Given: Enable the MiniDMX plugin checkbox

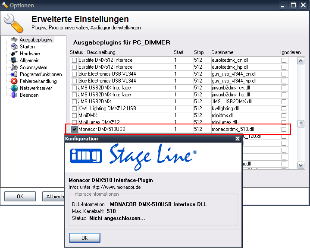Looking at the screenshot, I should pyautogui.click(x=74, y=115).
